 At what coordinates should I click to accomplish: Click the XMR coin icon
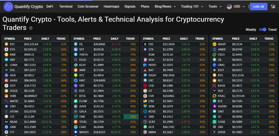coord(76,70)
